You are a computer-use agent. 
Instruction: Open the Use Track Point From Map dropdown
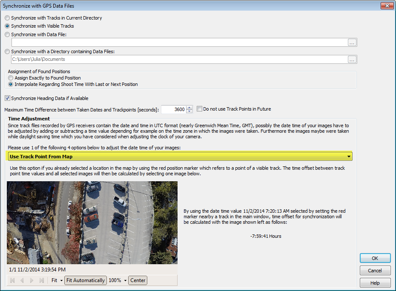click(349, 157)
